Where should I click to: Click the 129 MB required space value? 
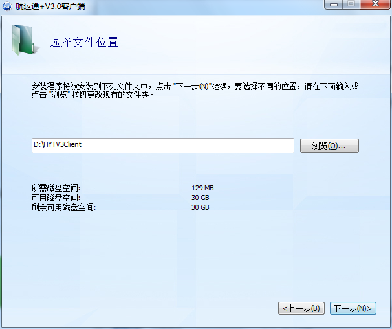[202, 188]
